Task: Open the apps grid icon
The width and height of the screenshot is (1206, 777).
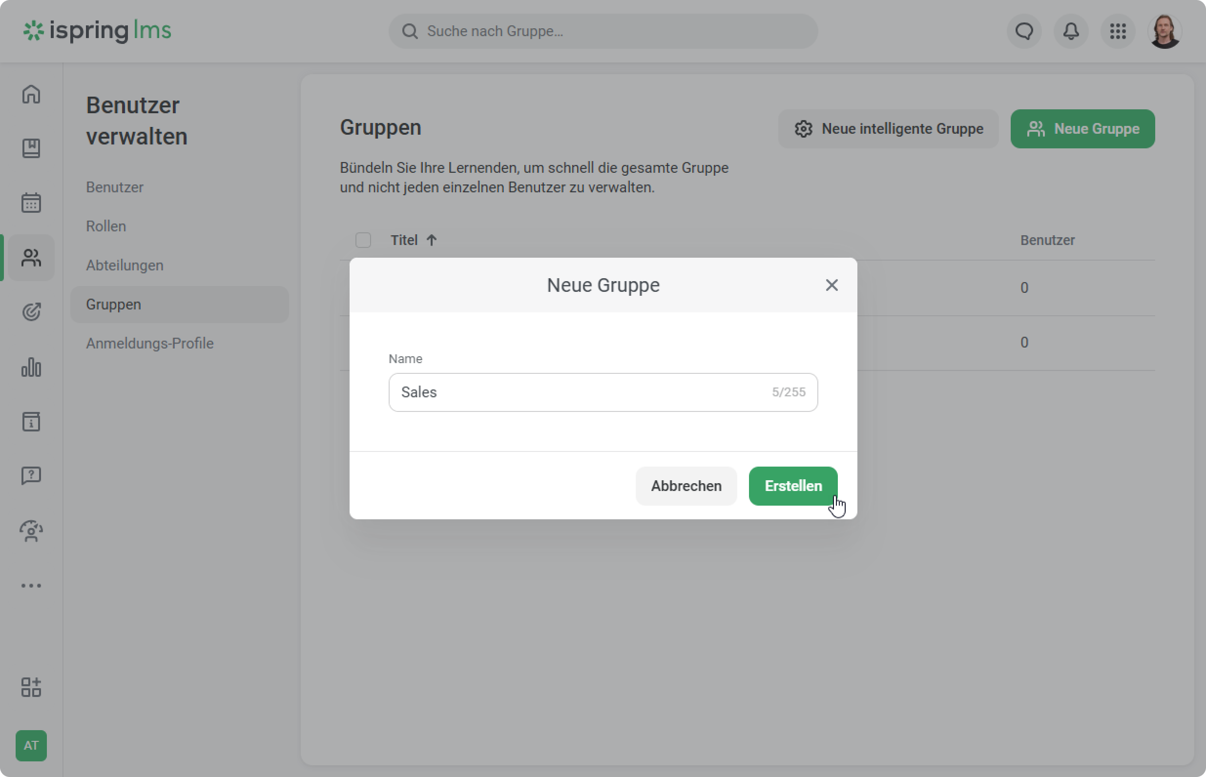Action: click(1118, 31)
